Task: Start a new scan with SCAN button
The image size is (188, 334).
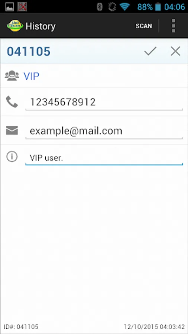Action: [144, 26]
